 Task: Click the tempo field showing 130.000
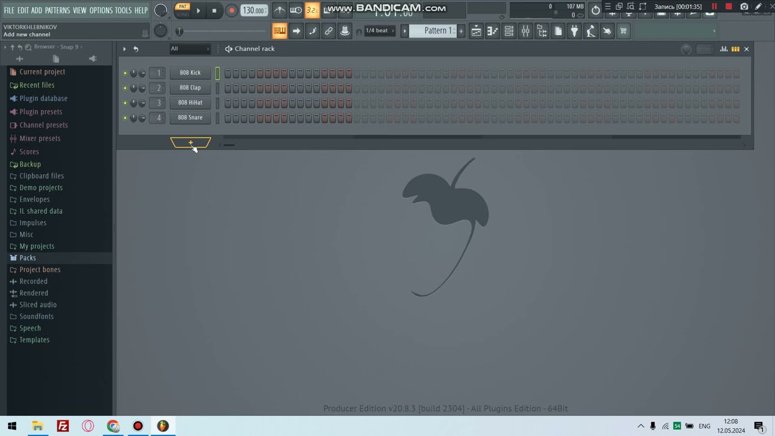(x=254, y=10)
